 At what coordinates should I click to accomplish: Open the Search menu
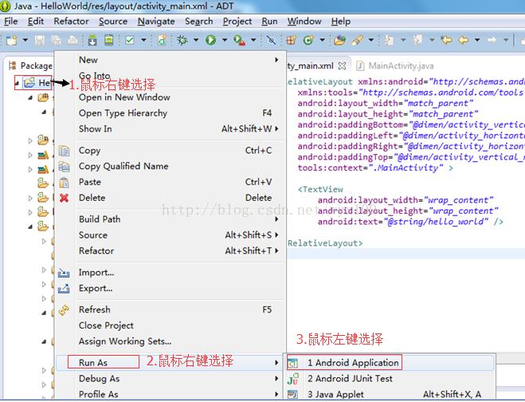[x=199, y=22]
